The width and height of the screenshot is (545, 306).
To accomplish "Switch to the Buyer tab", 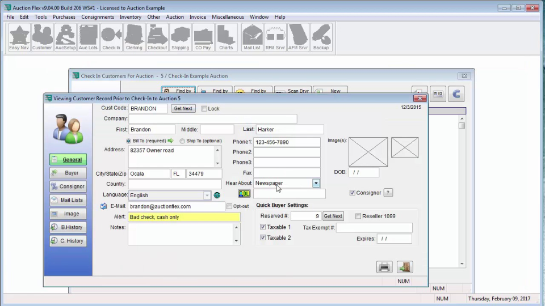I will click(68, 173).
